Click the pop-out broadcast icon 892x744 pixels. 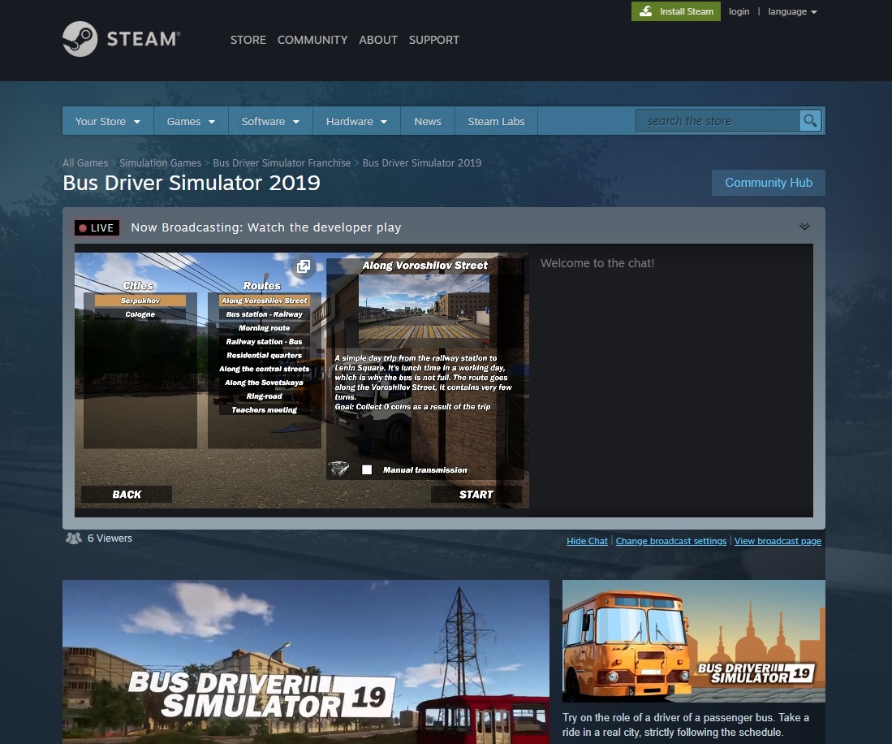[303, 266]
